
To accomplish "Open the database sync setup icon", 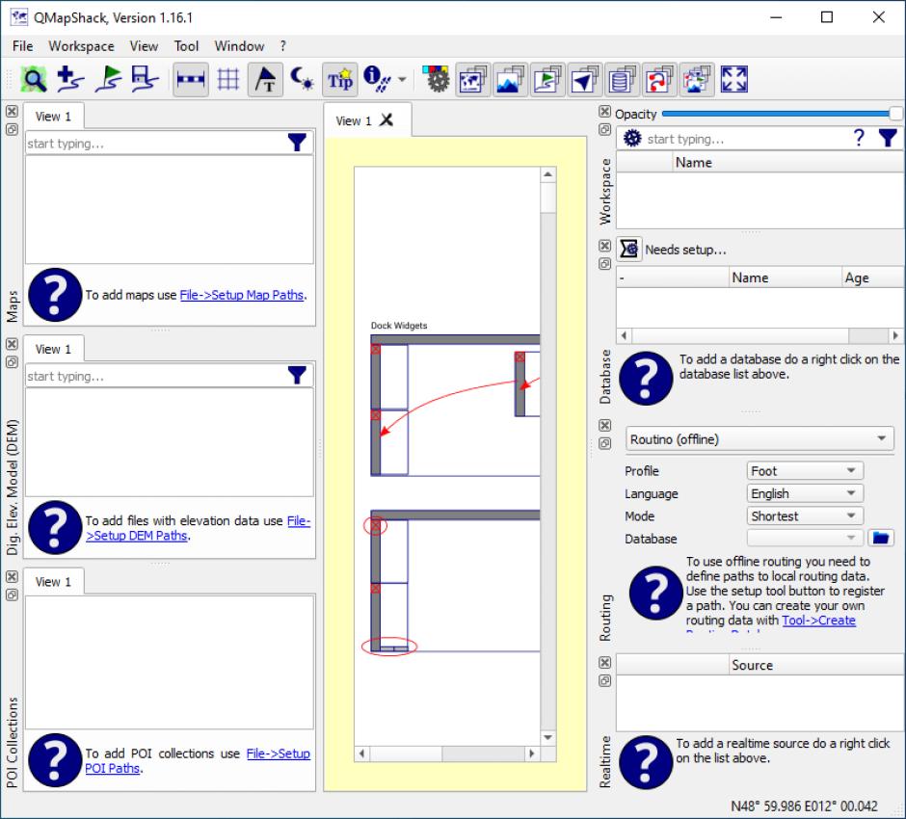I will 629,250.
